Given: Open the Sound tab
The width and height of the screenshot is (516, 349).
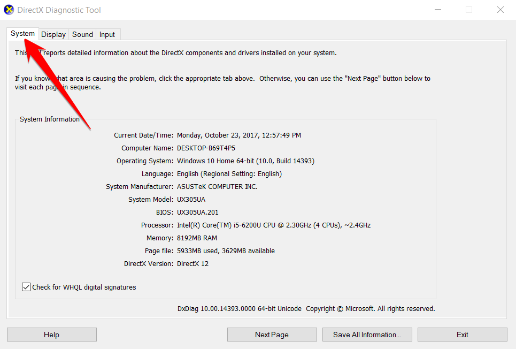Looking at the screenshot, I should (82, 34).
